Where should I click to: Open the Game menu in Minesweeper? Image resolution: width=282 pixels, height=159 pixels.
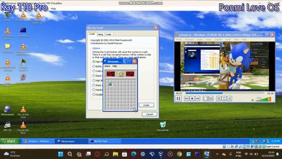[107, 66]
